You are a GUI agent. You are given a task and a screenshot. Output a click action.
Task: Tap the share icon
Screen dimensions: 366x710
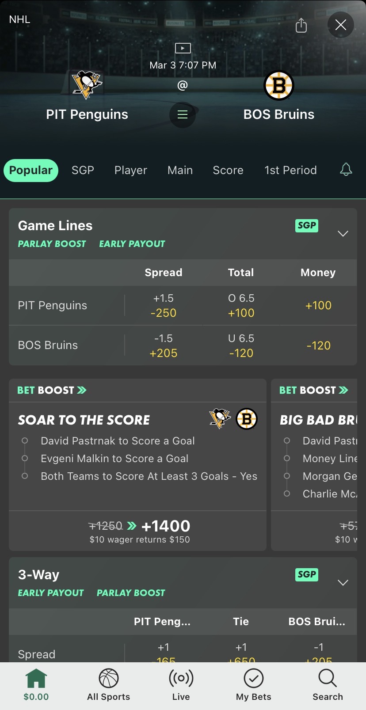tap(301, 25)
